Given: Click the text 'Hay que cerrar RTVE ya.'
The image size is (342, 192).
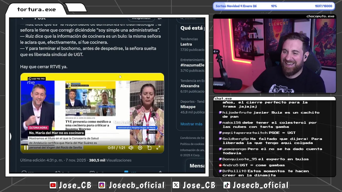Looking at the screenshot, I should pyautogui.click(x=44, y=67).
